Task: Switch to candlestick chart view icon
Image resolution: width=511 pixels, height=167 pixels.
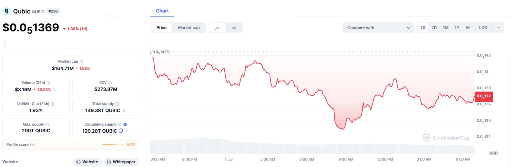Action: click(x=234, y=28)
